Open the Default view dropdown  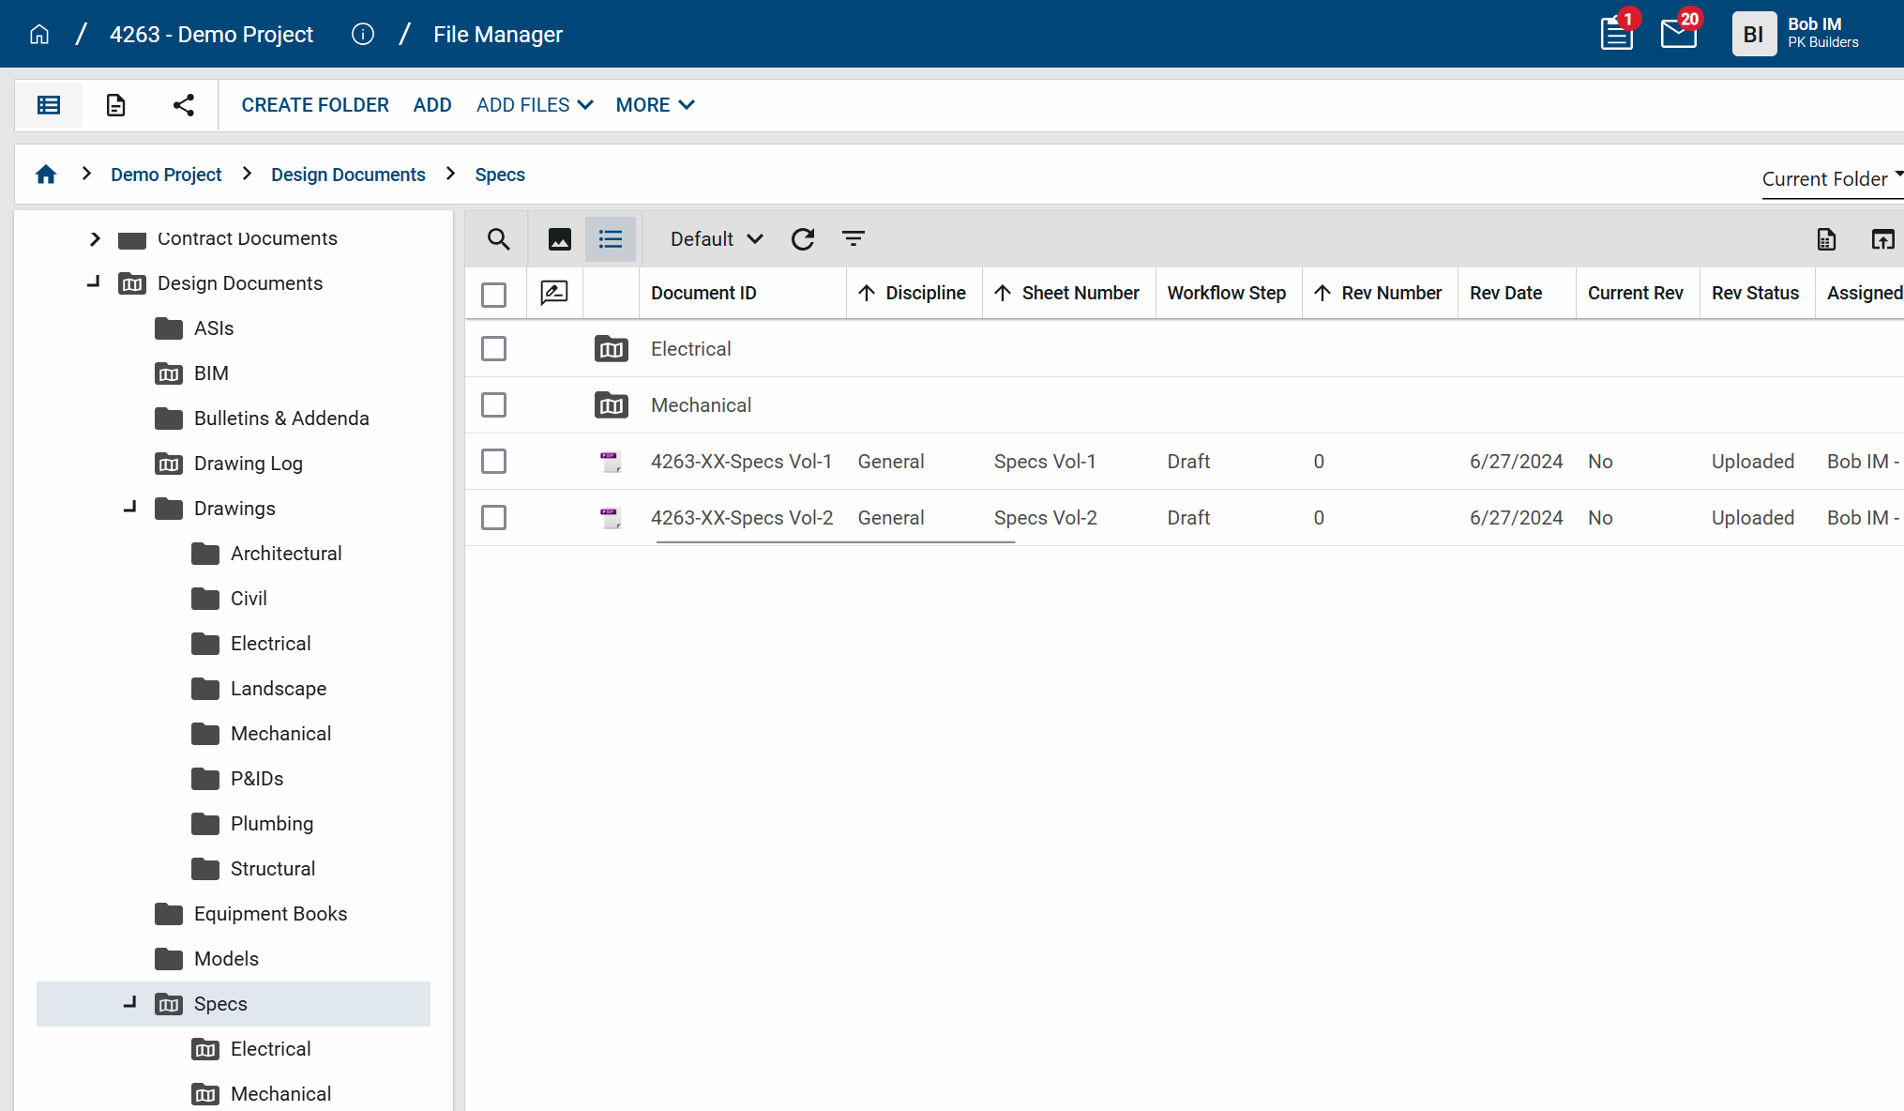click(x=717, y=239)
